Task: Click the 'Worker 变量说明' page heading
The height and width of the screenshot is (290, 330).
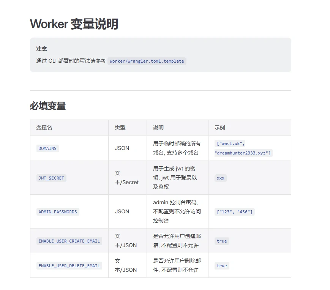Action: coord(74,24)
